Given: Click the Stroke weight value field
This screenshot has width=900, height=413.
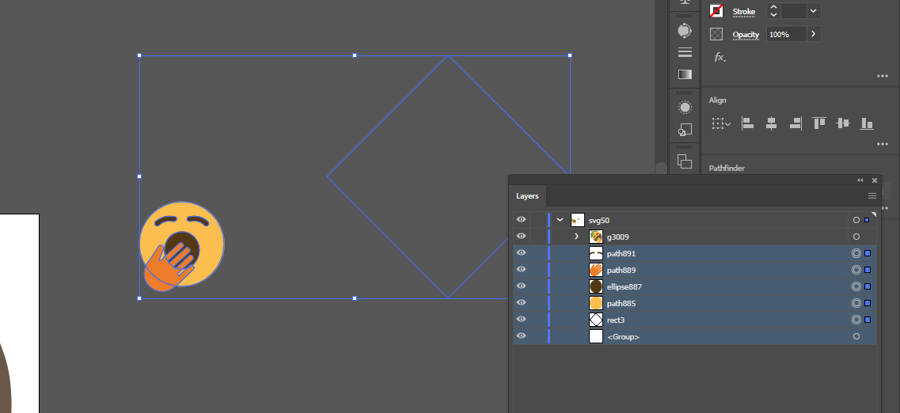Looking at the screenshot, I should tap(793, 11).
